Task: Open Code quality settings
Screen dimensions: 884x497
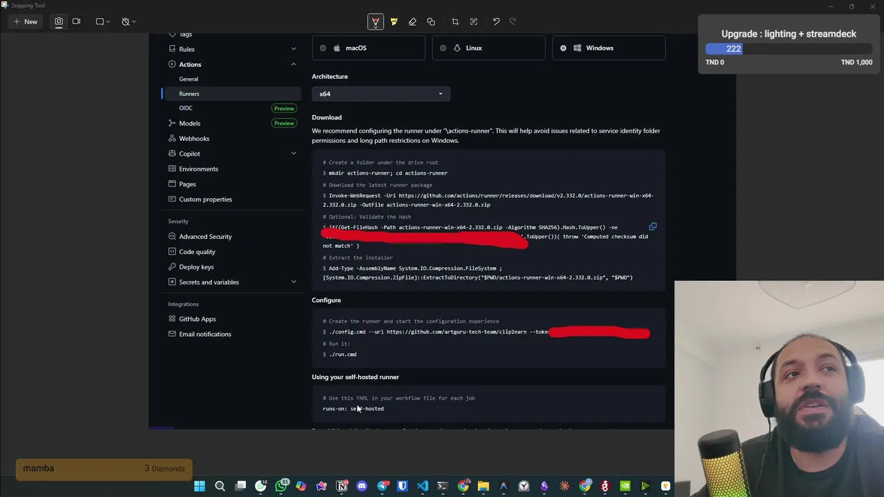Action: [x=197, y=251]
